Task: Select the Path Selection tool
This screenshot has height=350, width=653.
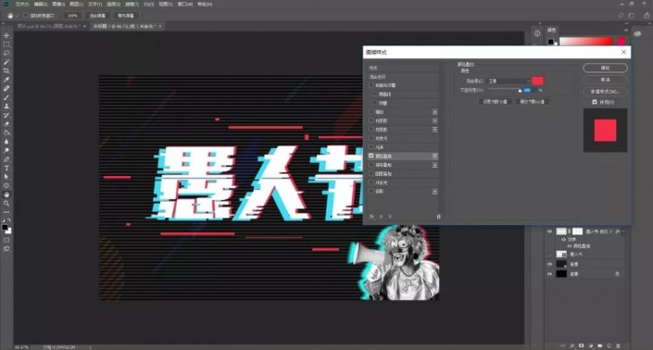Action: tap(6, 177)
